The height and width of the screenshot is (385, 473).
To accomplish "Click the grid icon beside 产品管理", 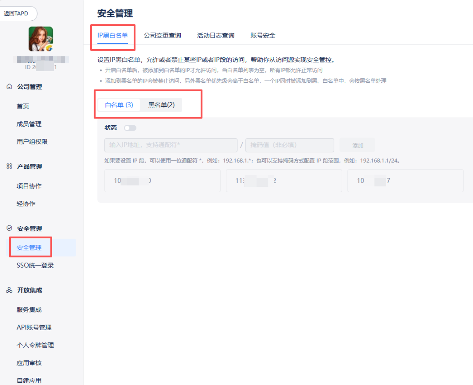I will pyautogui.click(x=9, y=166).
